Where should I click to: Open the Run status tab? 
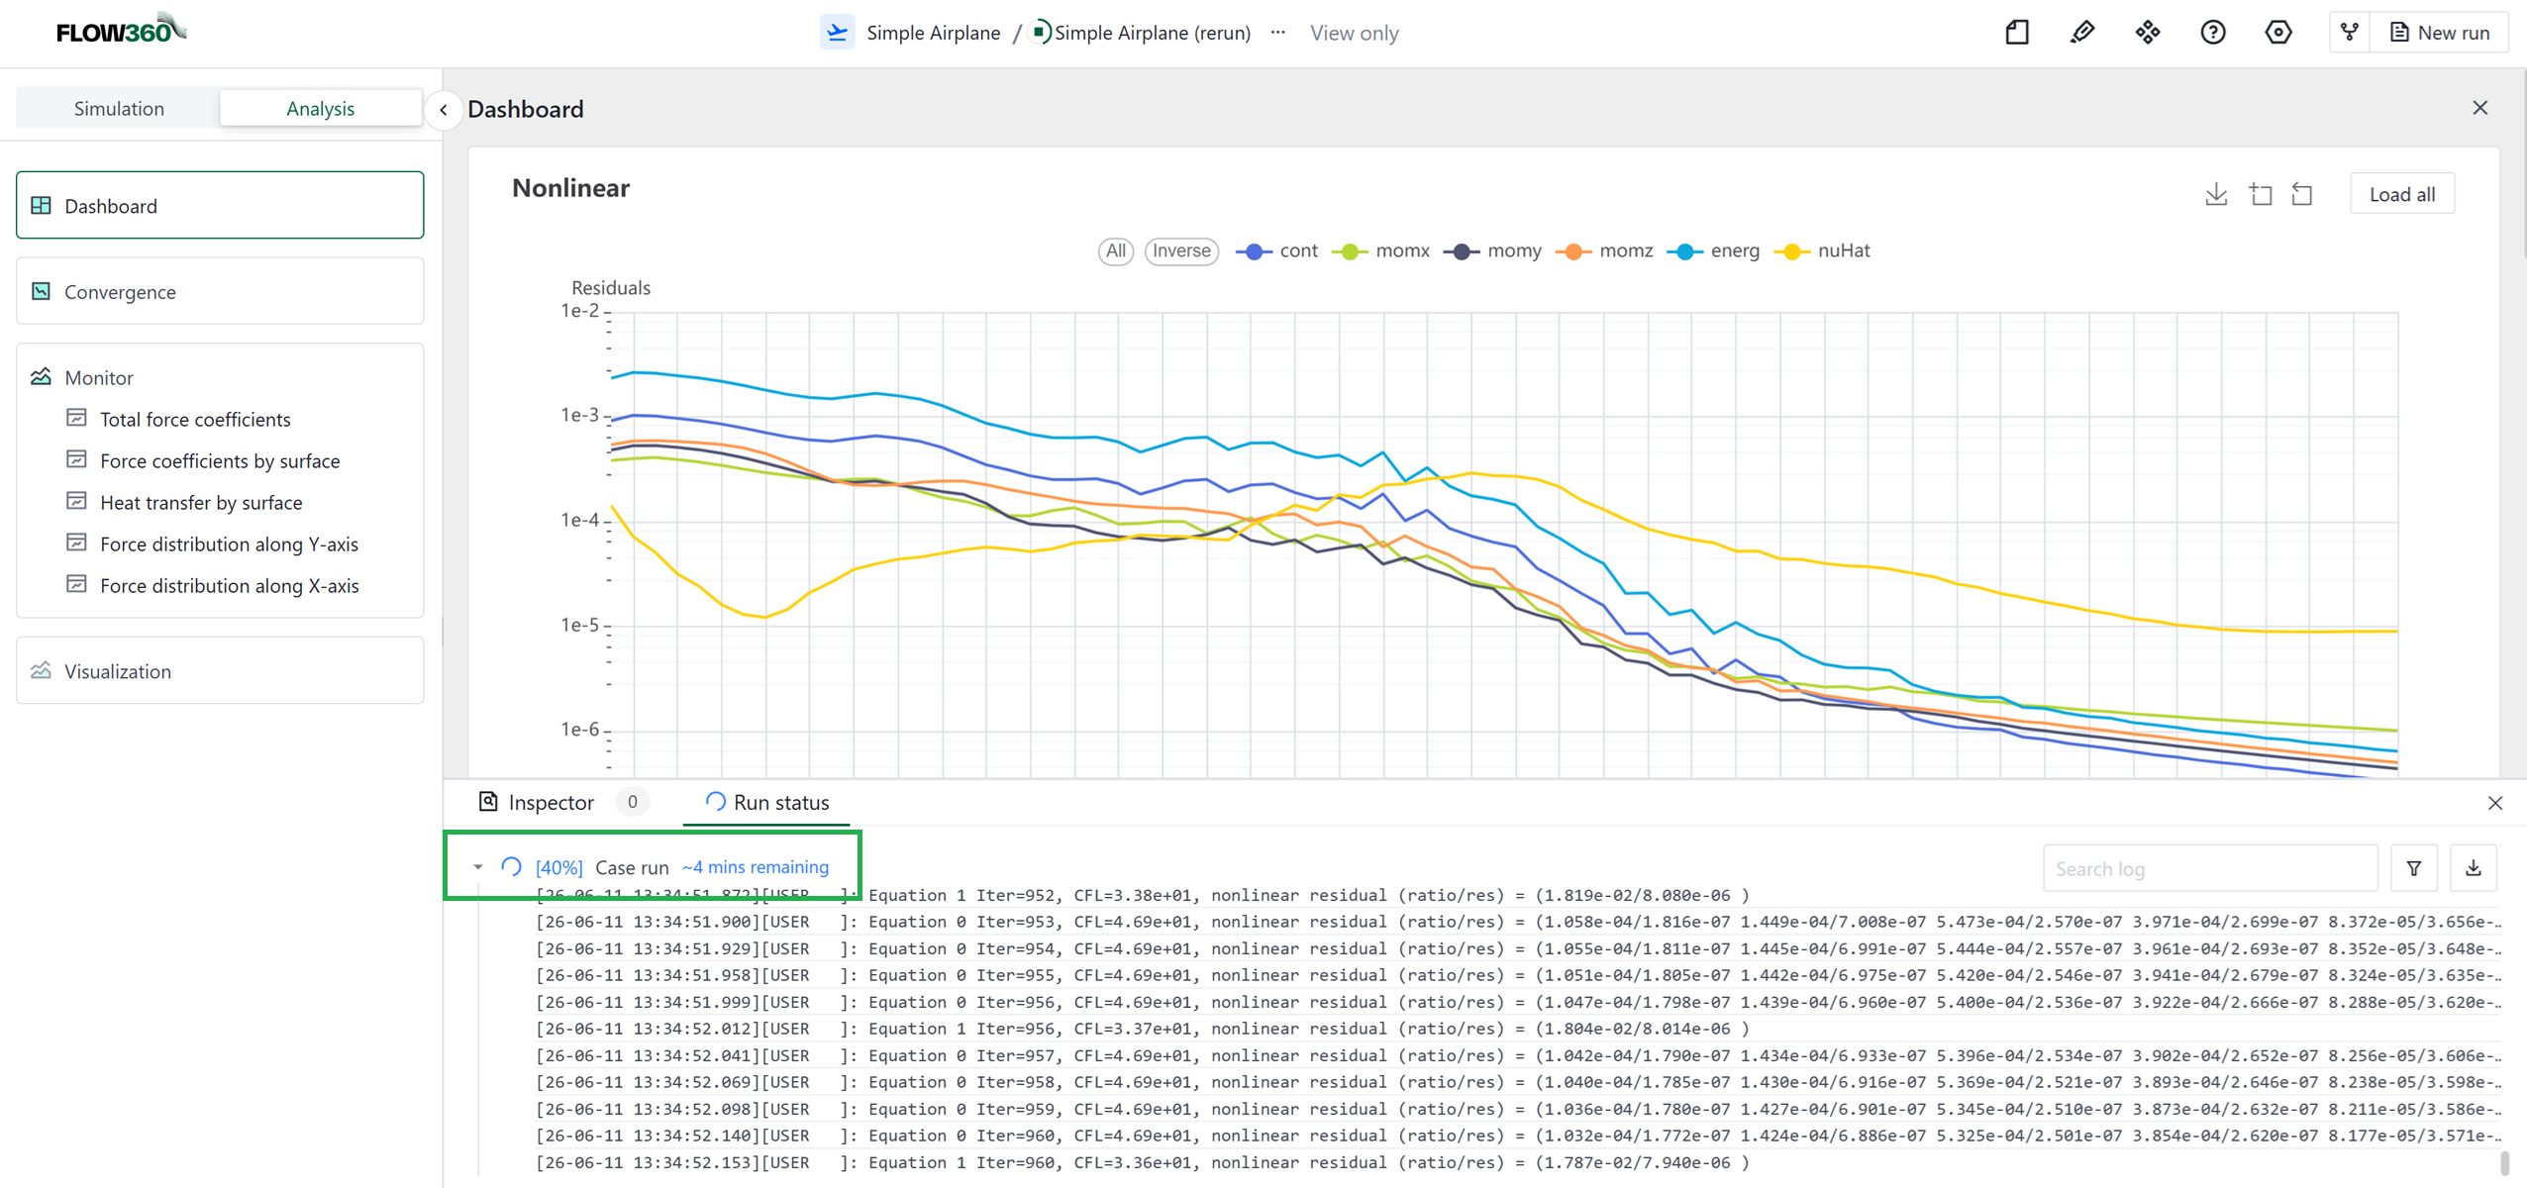pos(766,802)
